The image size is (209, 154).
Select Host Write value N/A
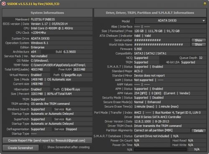point(191,145)
